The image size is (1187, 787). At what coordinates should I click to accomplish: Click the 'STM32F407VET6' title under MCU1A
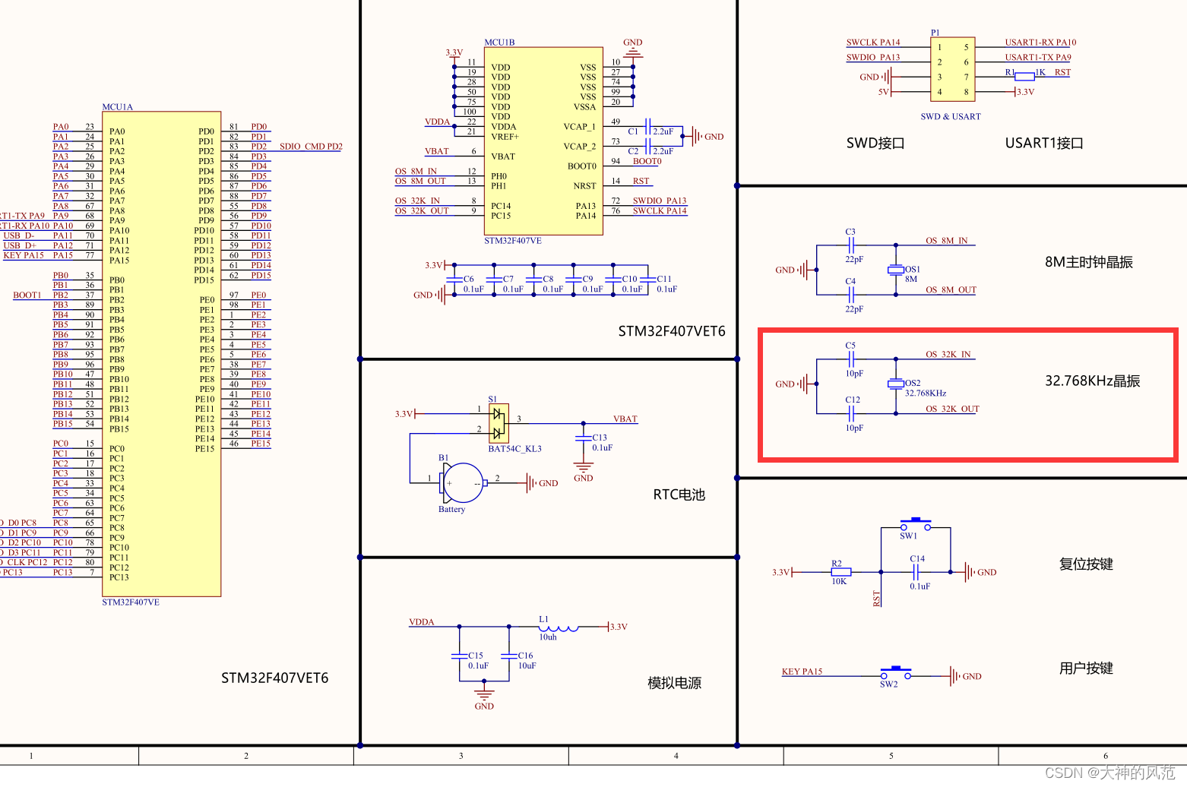(x=275, y=678)
